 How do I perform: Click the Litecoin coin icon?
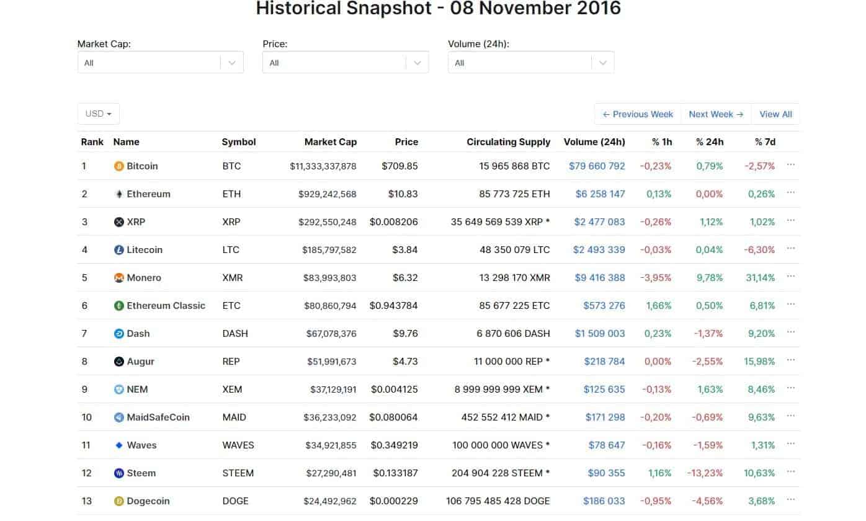click(118, 250)
